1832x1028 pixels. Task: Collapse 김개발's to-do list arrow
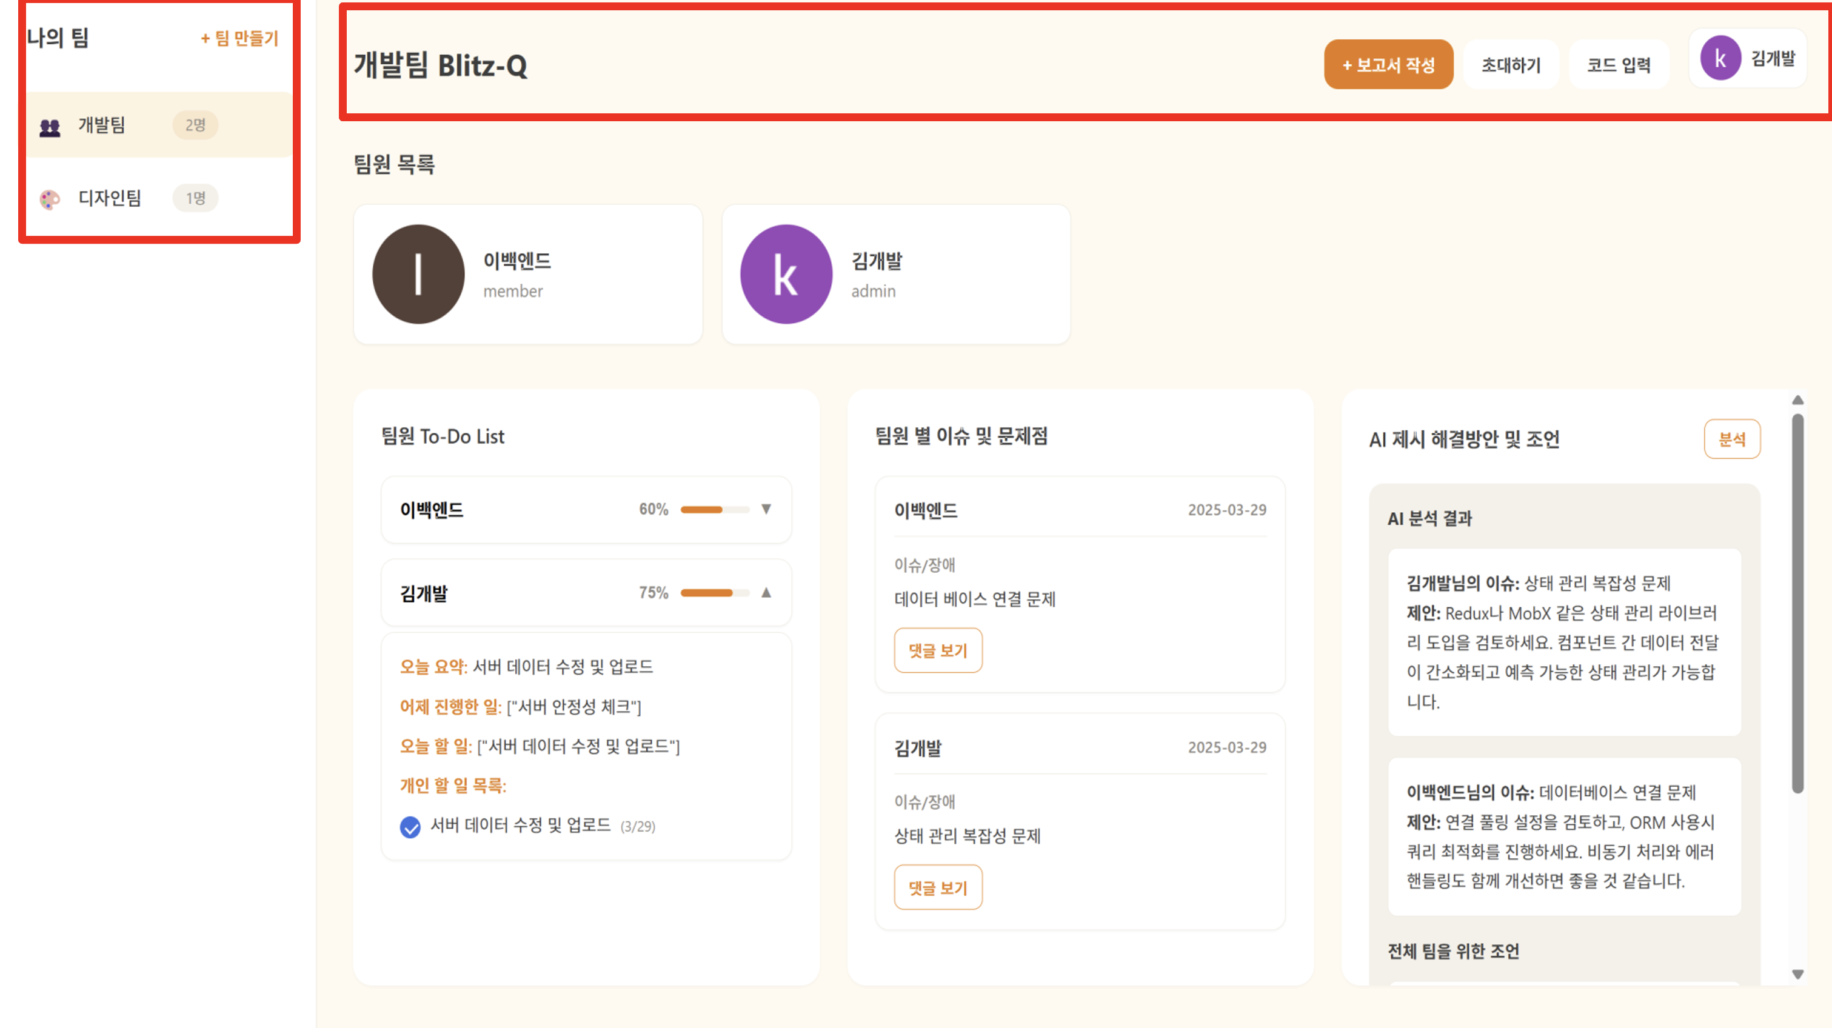(x=766, y=592)
